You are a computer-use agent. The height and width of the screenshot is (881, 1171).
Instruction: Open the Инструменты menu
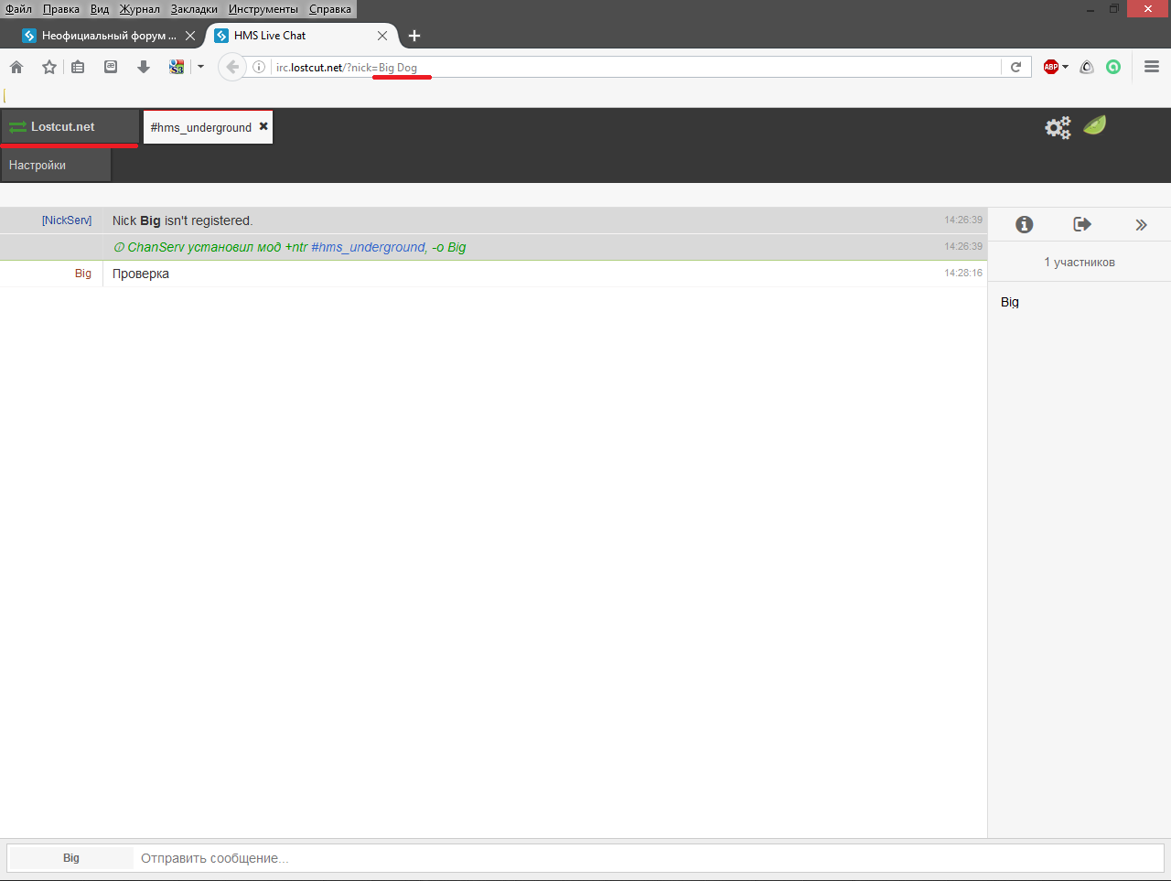(x=263, y=9)
